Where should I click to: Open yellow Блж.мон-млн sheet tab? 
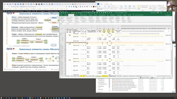coord(105,76)
